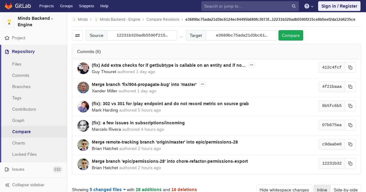Click Brian Hatchet's avatar on remote-tracking merge commit
366x192 pixels.
click(x=83, y=145)
